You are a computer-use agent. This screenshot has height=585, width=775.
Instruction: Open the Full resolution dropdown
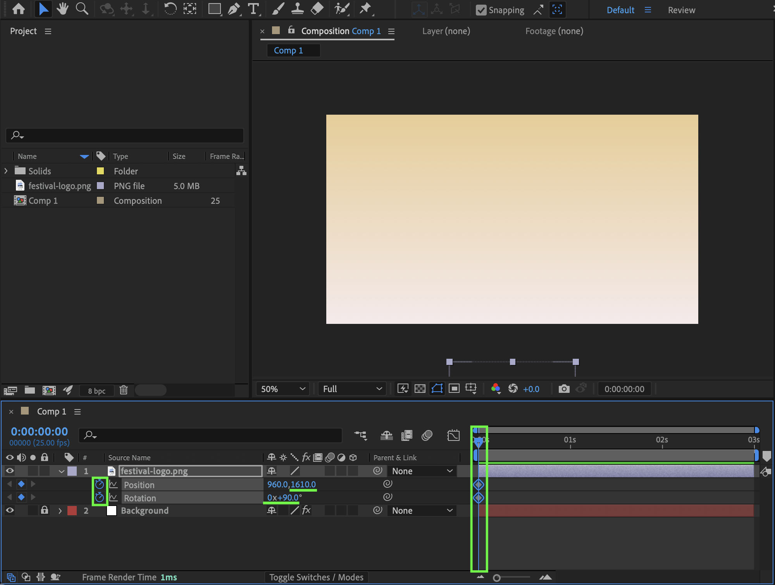352,389
